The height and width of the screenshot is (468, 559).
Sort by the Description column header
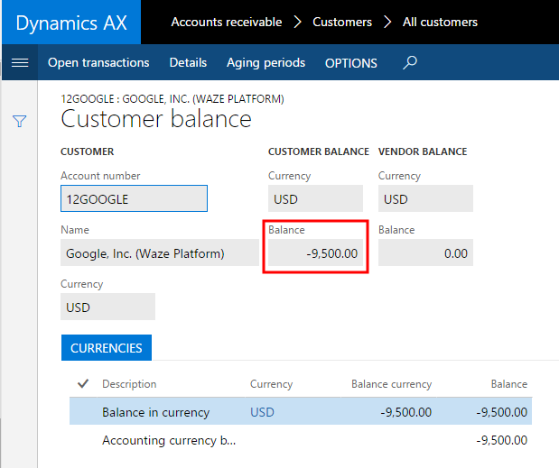(129, 384)
